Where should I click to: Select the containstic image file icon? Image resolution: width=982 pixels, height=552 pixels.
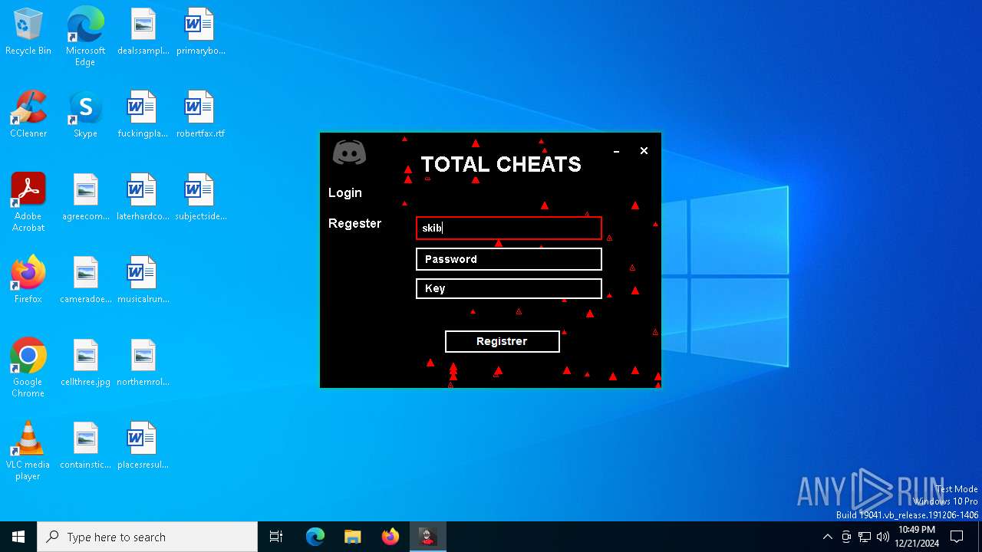tap(85, 445)
